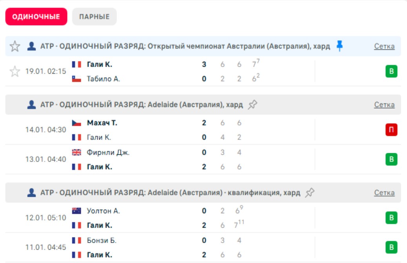Pin the Adelaide qualification tournament
The image size is (407, 263).
310,193
